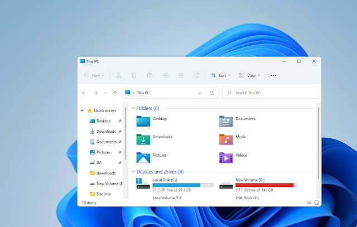Open the Sort dropdown menu

(220, 75)
